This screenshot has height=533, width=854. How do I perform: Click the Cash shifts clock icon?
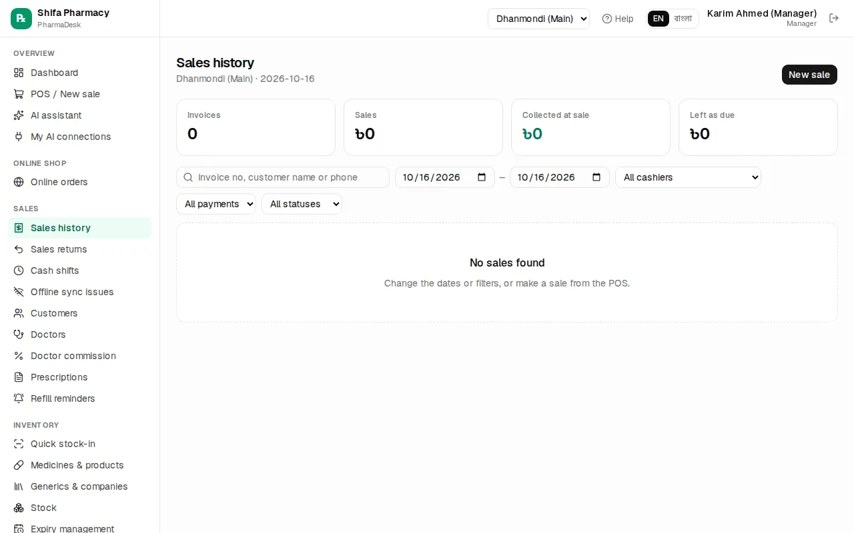19,270
